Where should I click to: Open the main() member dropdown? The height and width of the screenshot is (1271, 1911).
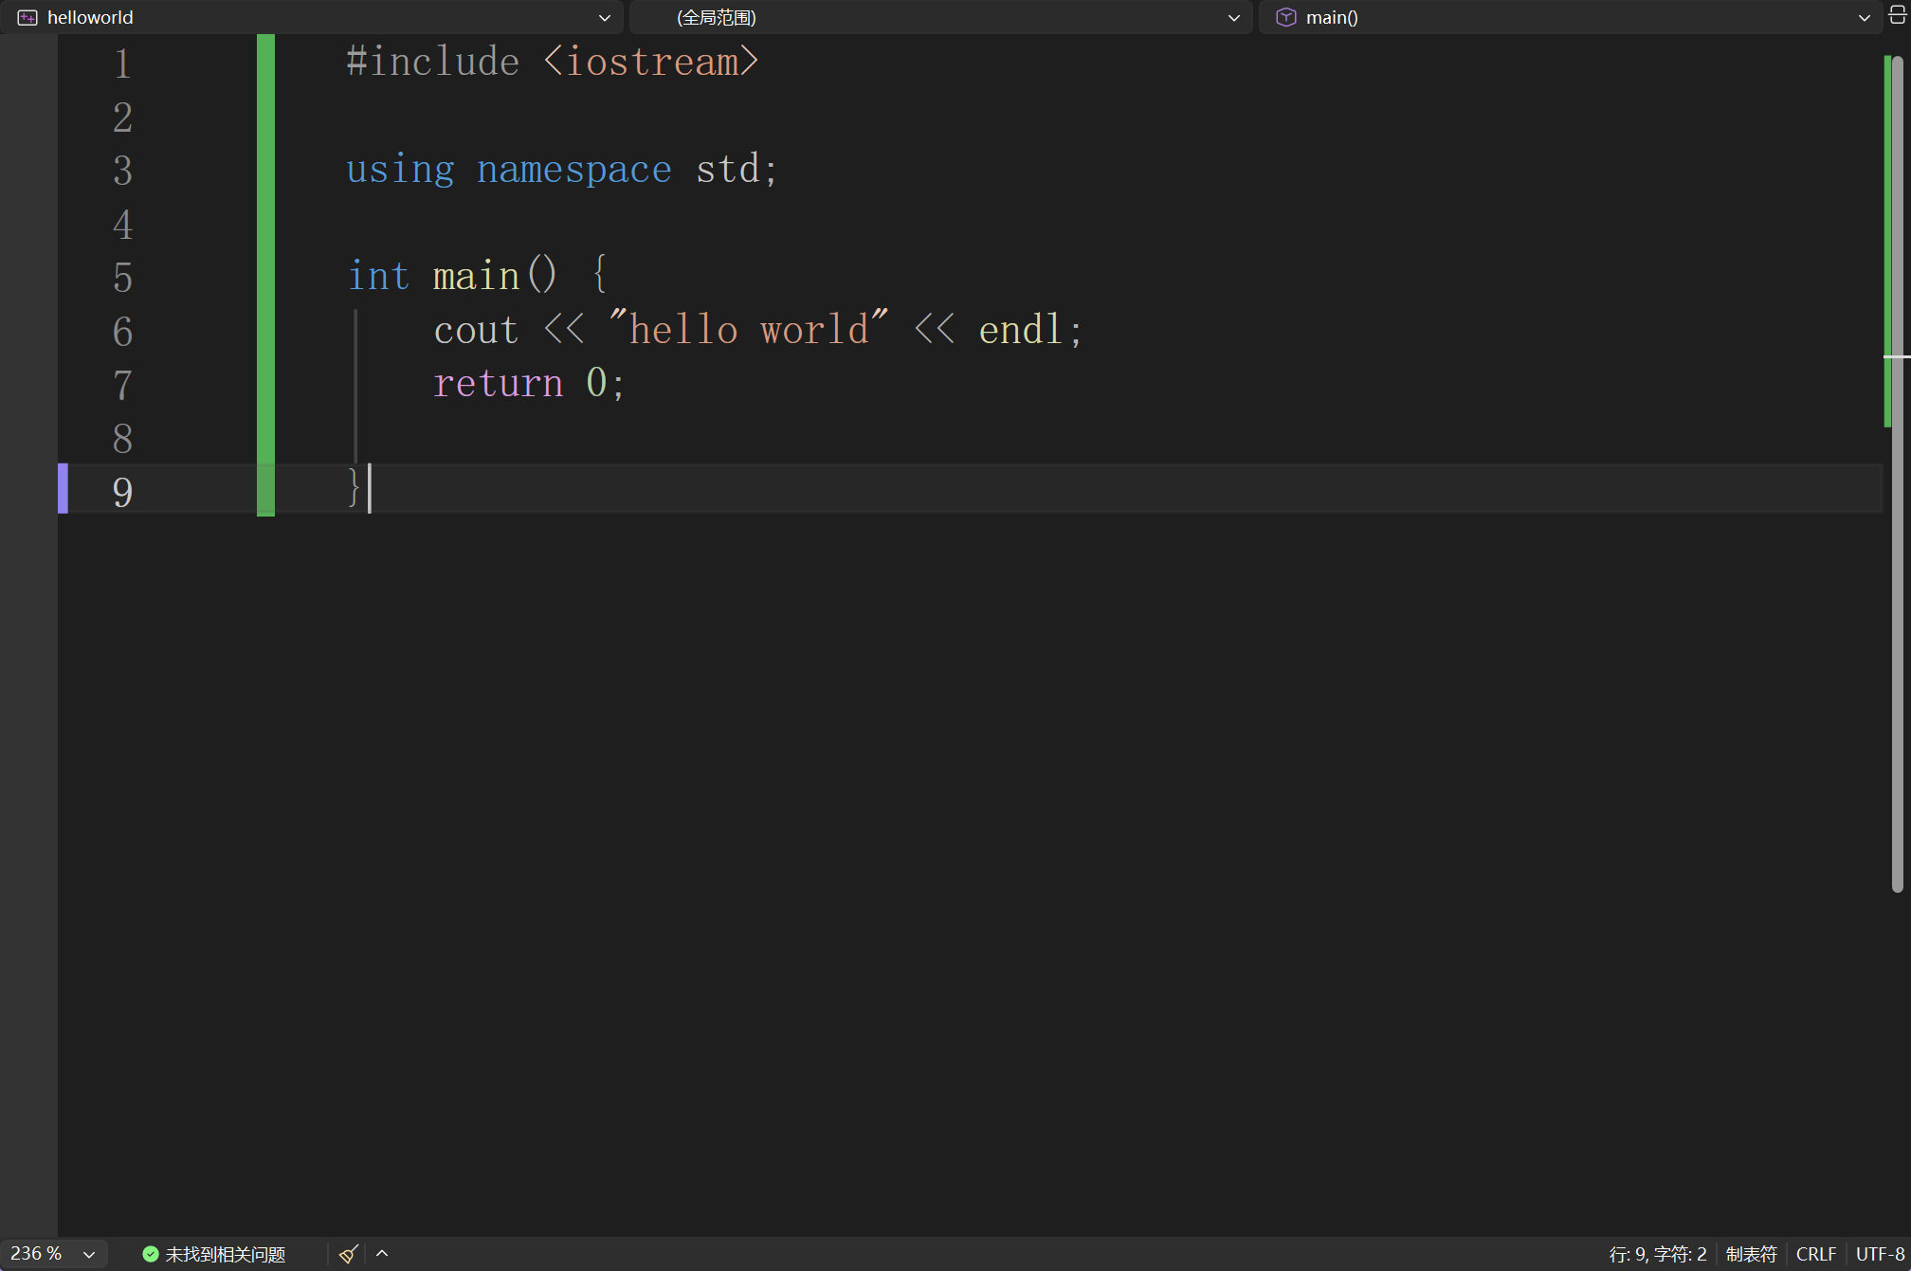[x=1570, y=17]
